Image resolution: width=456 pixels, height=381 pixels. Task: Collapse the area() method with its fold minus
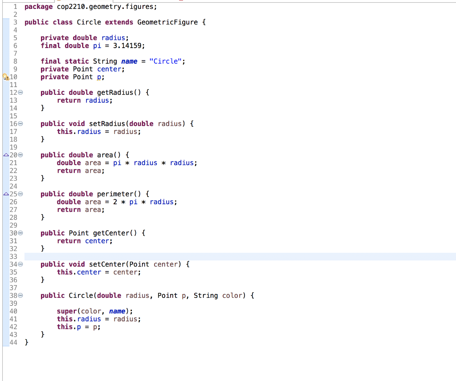[20, 154]
